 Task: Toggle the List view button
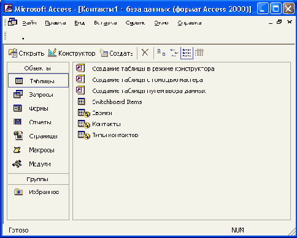click(187, 53)
